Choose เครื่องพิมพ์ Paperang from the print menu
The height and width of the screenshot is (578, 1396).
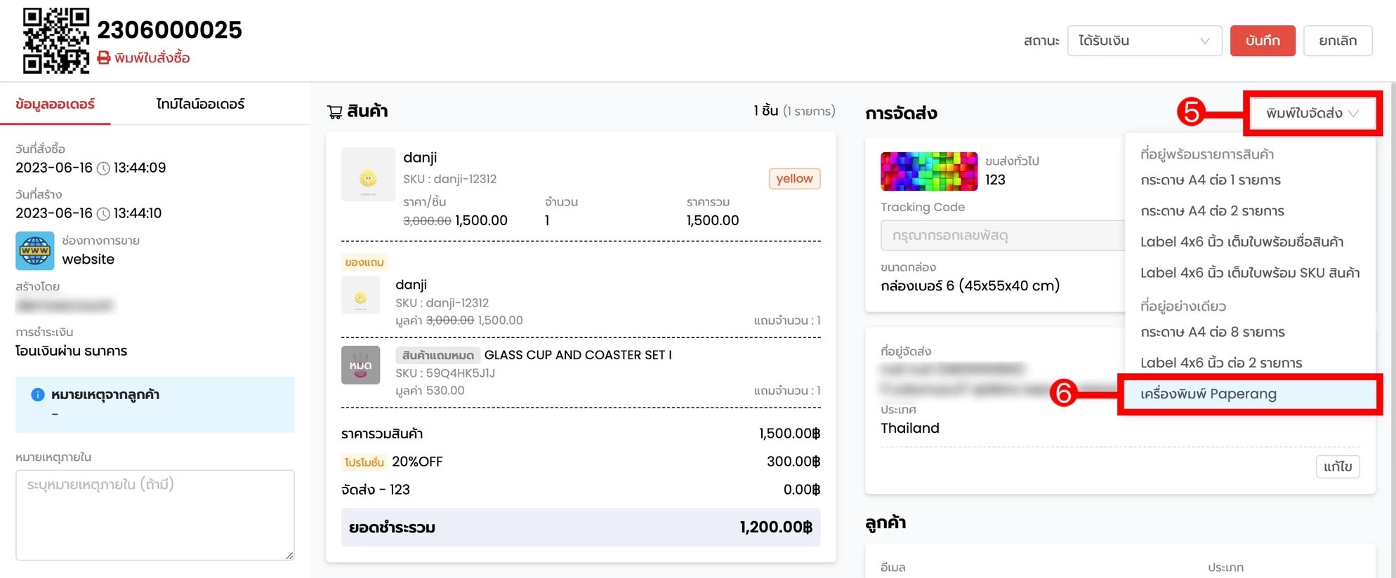(x=1209, y=394)
